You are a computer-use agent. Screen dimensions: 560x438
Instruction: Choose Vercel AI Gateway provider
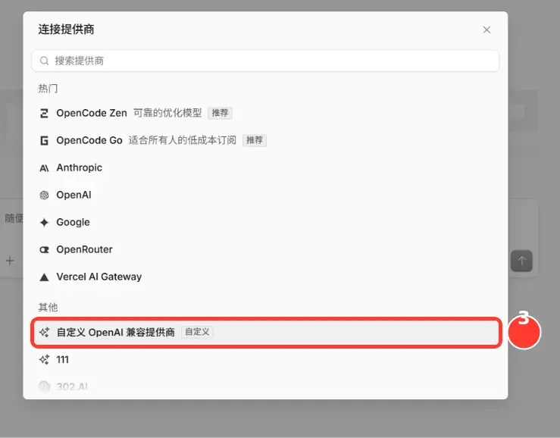coord(265,277)
